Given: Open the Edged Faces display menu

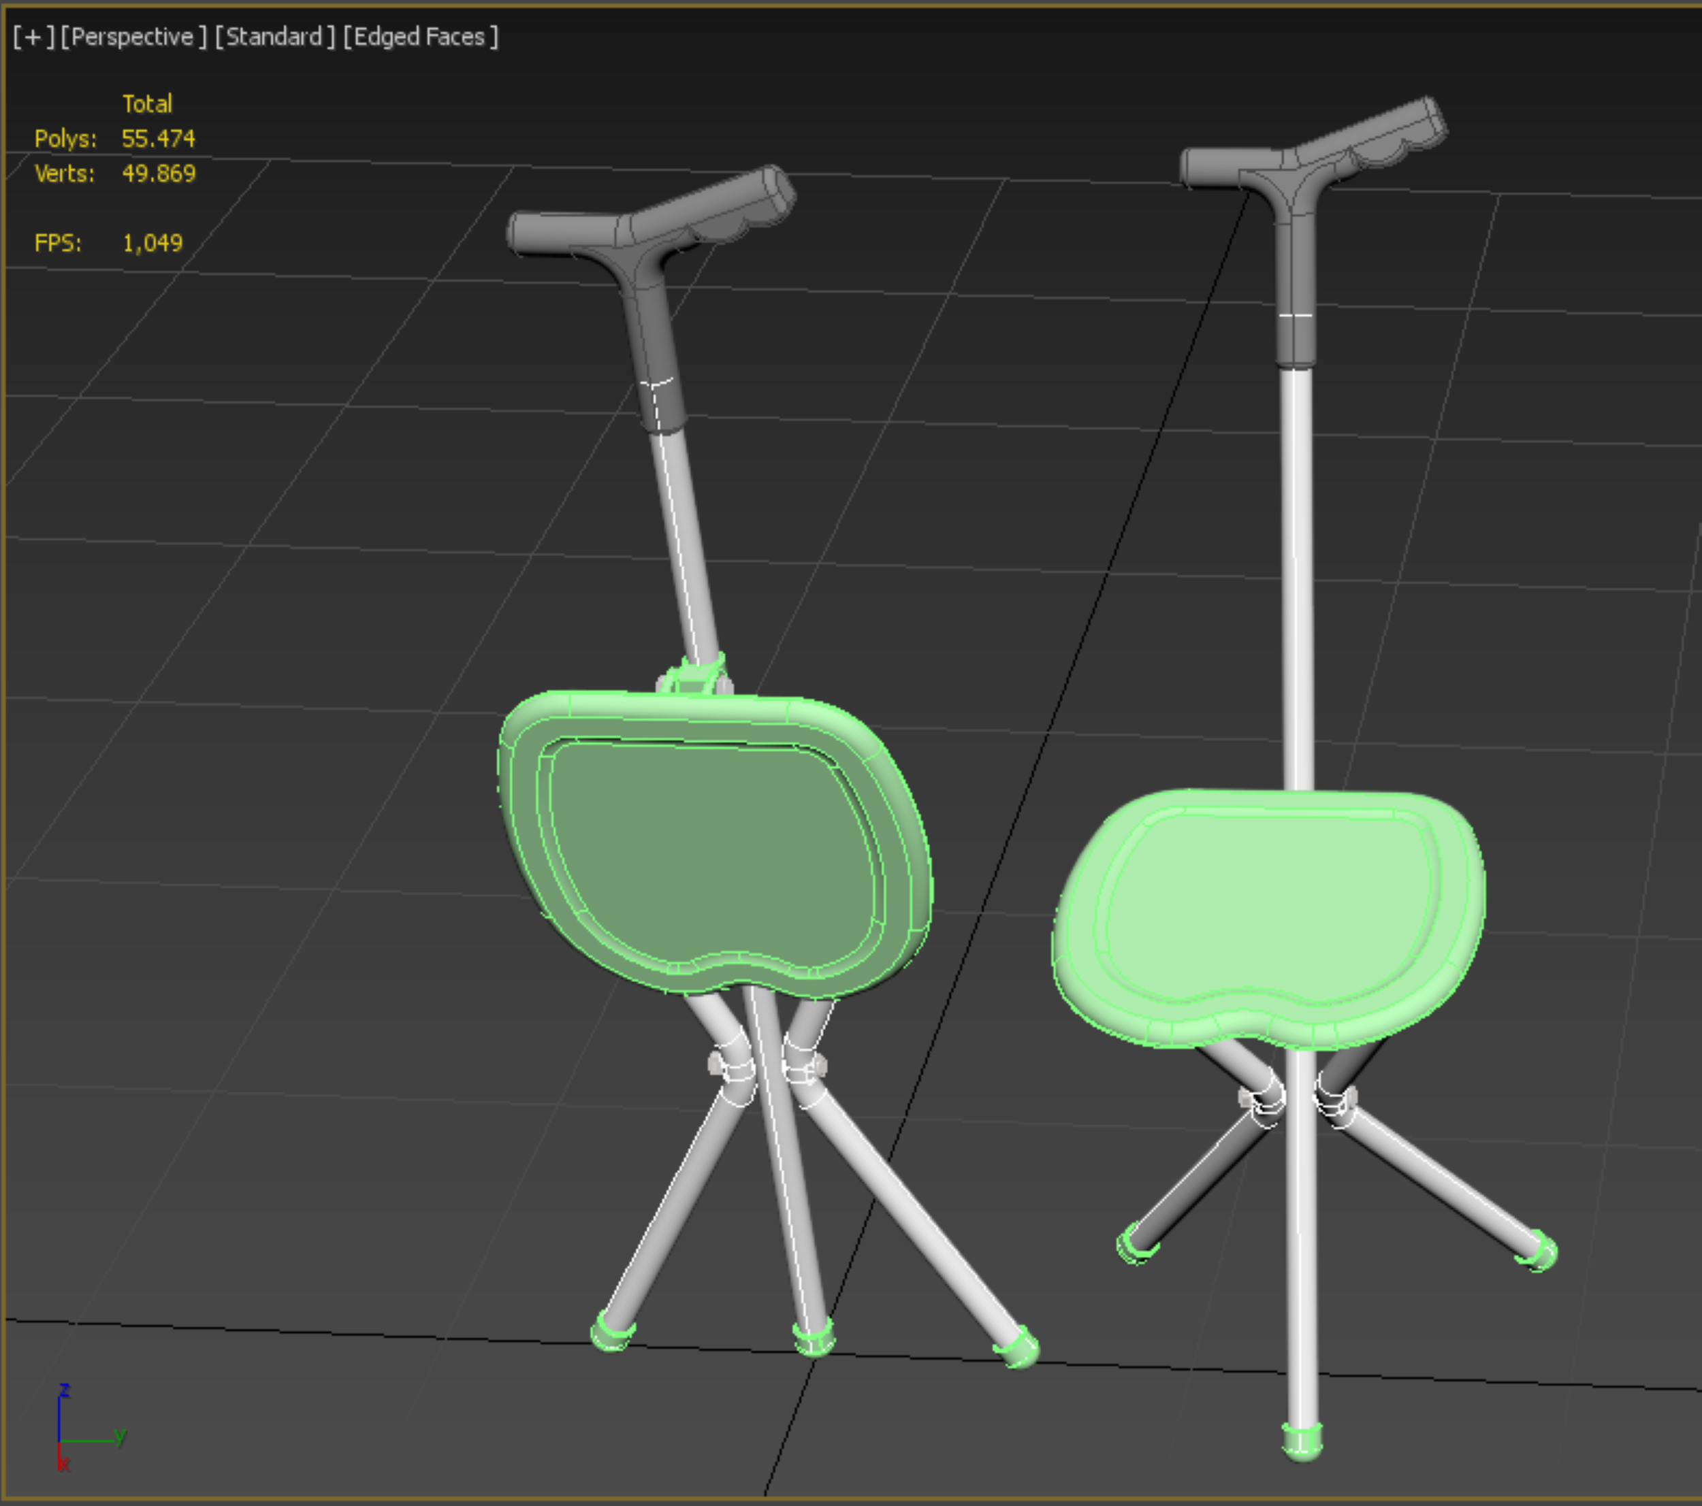Looking at the screenshot, I should click(x=421, y=37).
